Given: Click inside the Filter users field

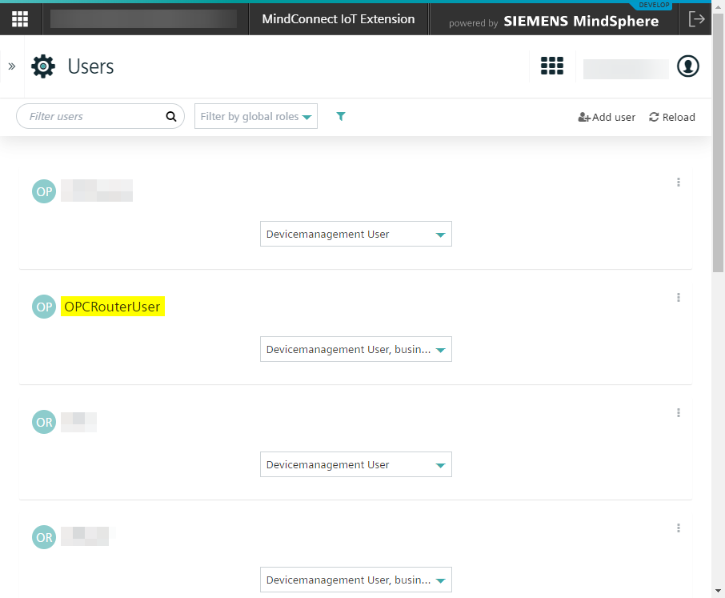Looking at the screenshot, I should click(92, 117).
